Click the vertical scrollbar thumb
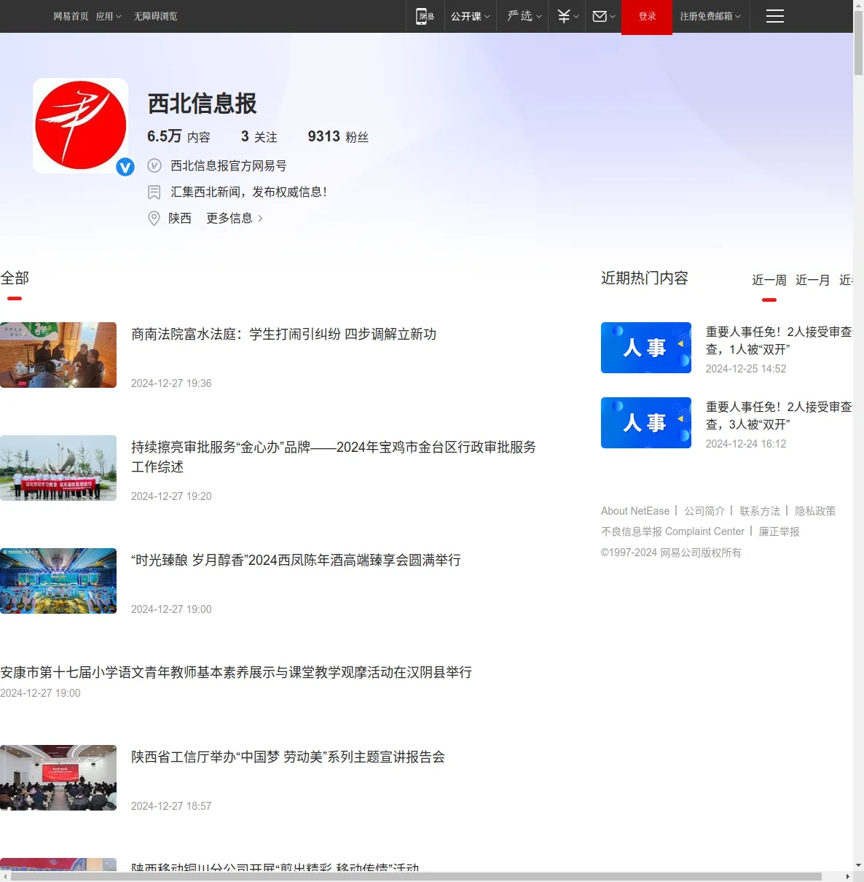 [858, 43]
